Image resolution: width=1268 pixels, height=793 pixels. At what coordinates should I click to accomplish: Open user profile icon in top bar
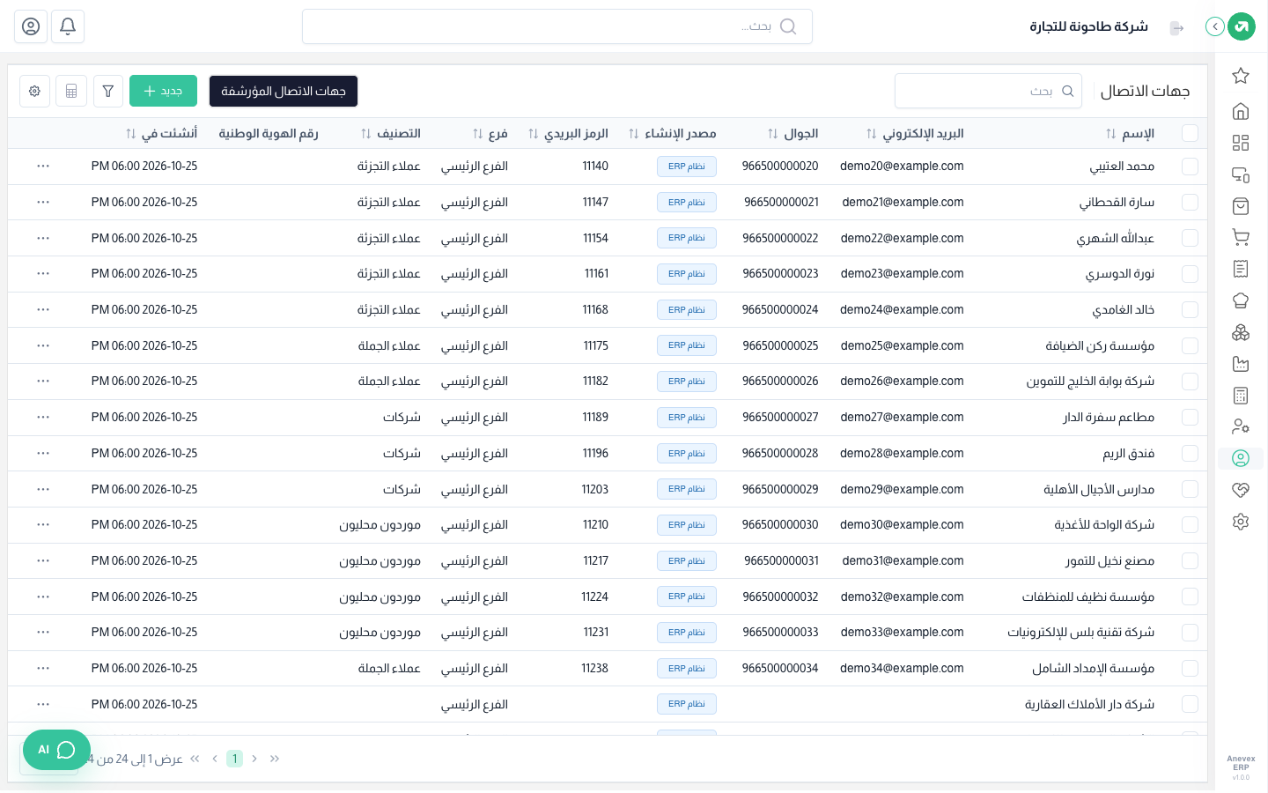click(x=31, y=26)
